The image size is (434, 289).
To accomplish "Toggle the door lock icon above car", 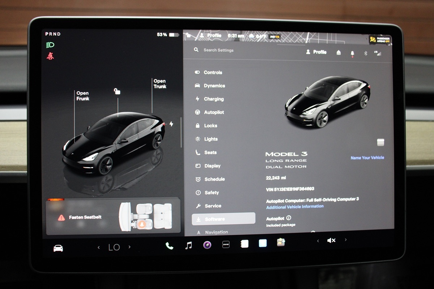I will click(x=117, y=91).
